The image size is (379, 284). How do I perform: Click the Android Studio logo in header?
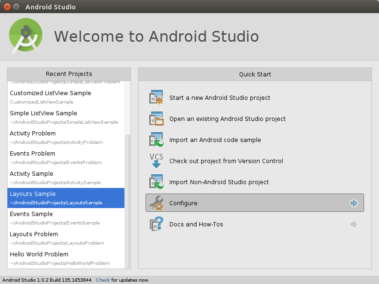(x=26, y=36)
